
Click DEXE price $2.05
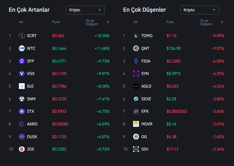click(171, 99)
